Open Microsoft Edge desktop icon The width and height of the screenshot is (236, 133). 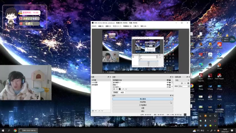[201, 67]
